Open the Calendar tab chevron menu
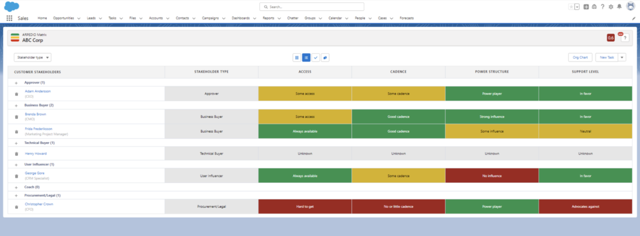Screen dimensions: 640x236 coord(347,18)
